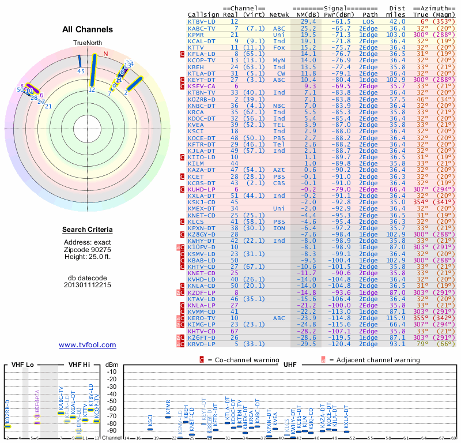Click the co-channel warning icon beside KLCS
This screenshot has height=443, width=461.
[182, 221]
